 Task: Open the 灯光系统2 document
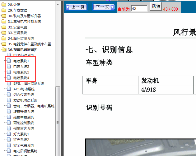[x=21, y=140]
